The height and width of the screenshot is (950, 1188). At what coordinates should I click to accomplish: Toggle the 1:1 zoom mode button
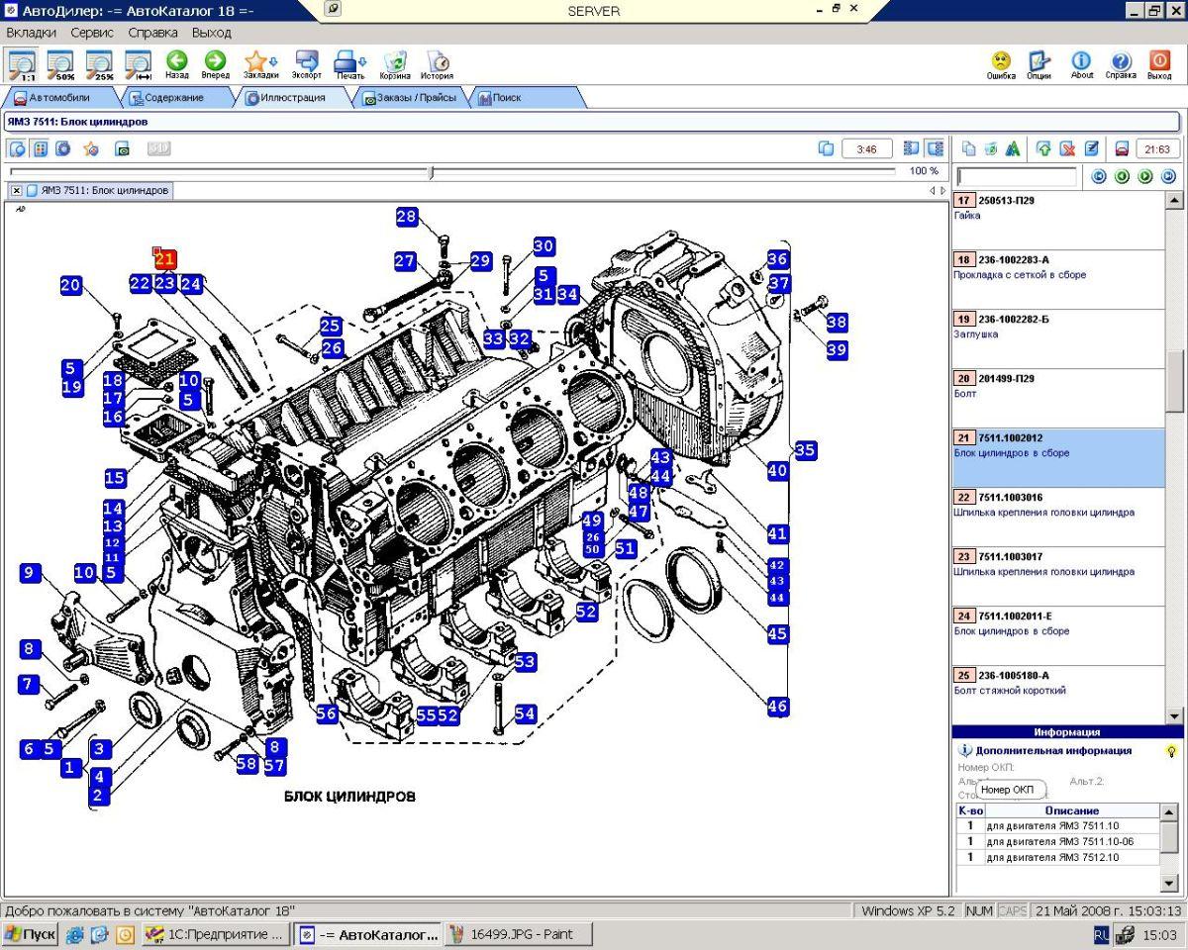point(22,64)
